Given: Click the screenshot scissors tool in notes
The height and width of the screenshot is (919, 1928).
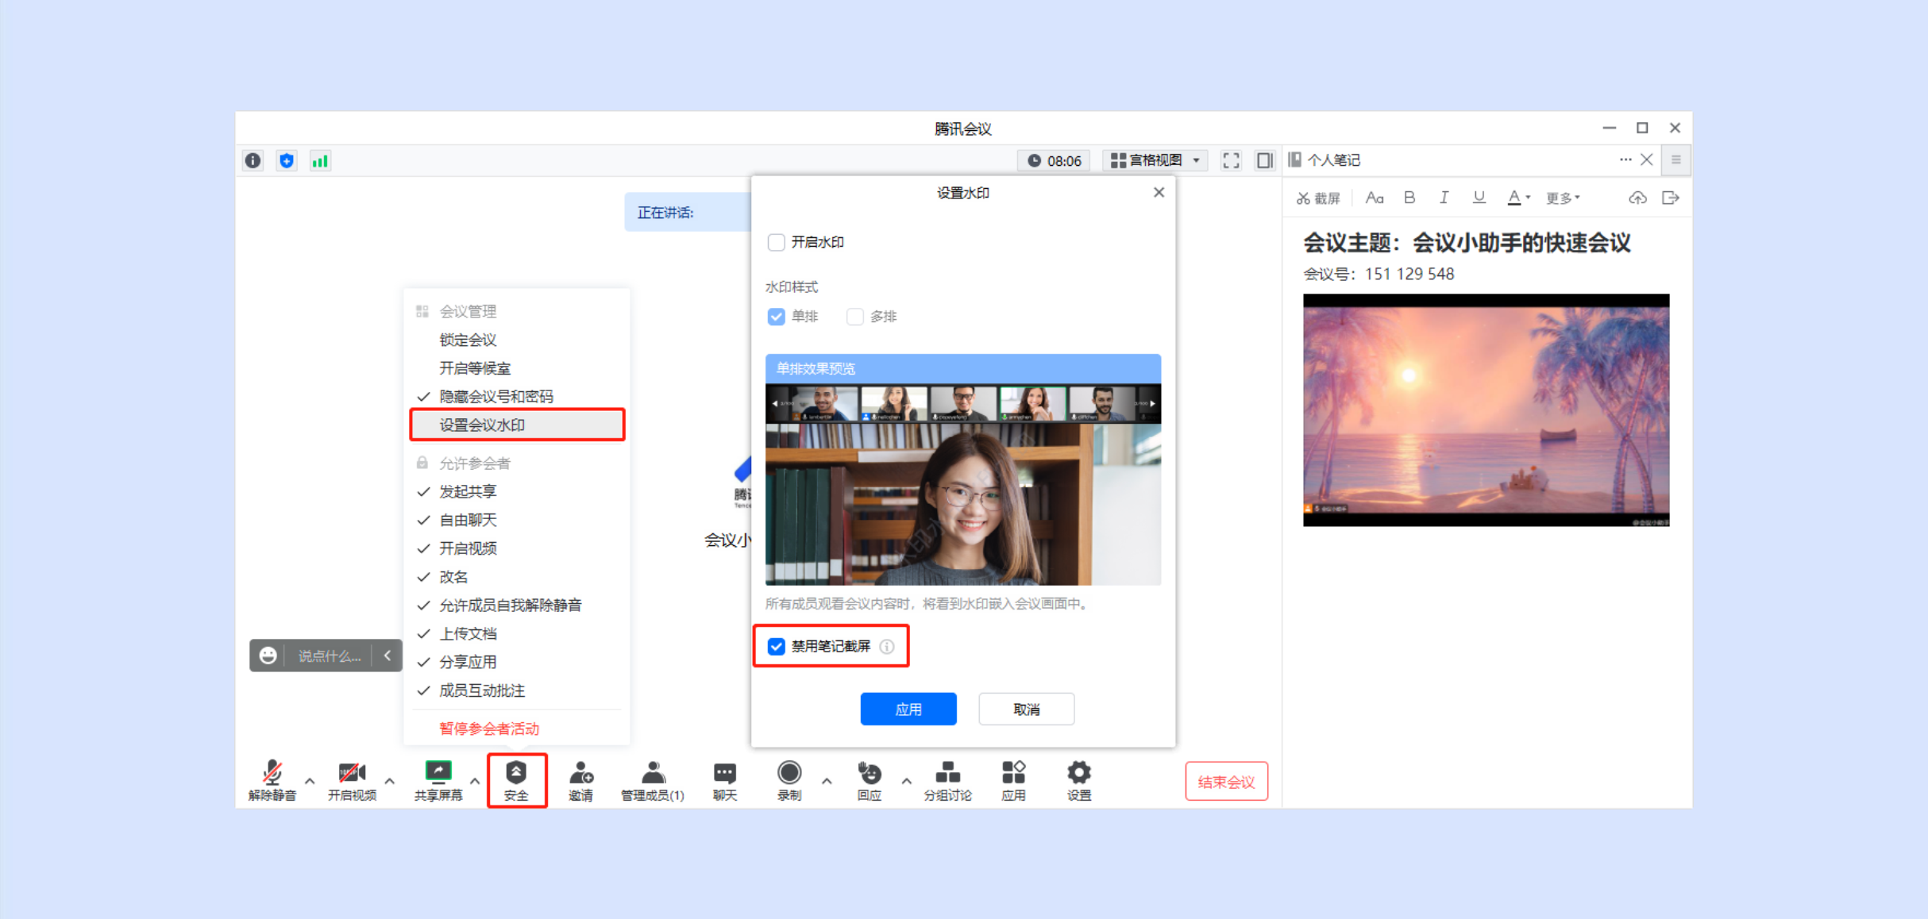Looking at the screenshot, I should click(1318, 198).
